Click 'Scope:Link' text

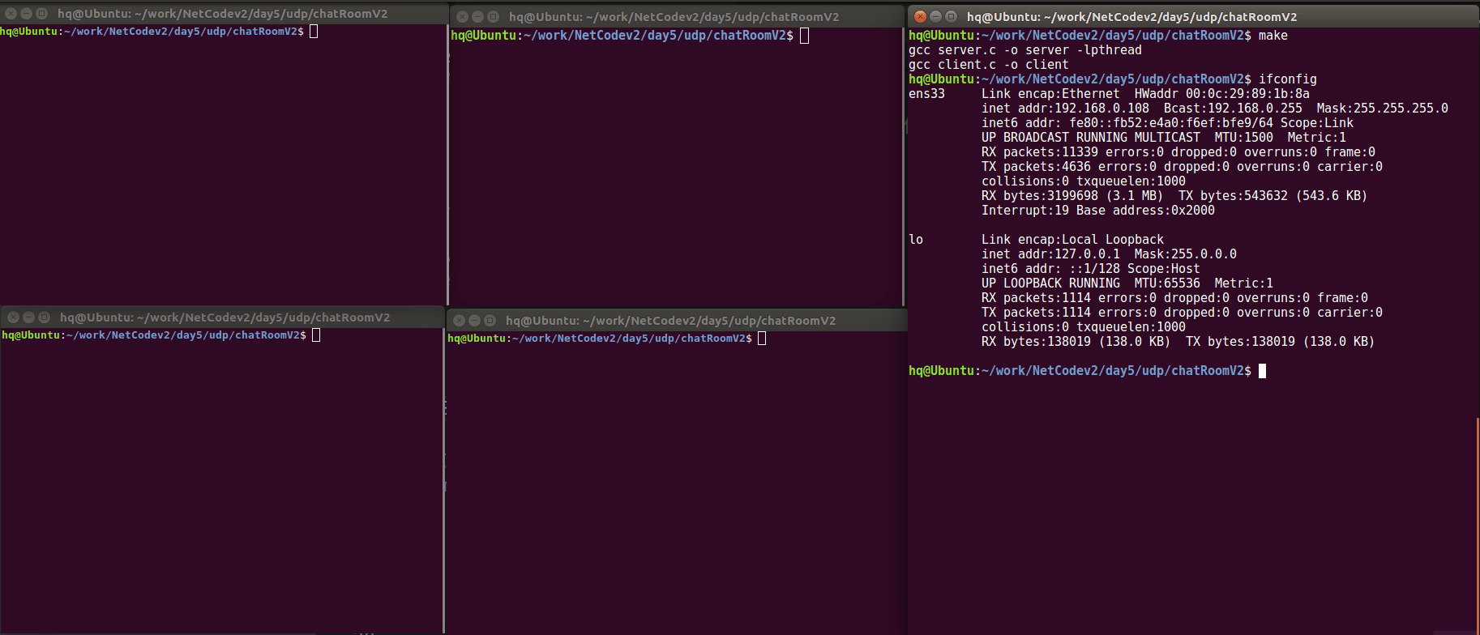click(1316, 123)
